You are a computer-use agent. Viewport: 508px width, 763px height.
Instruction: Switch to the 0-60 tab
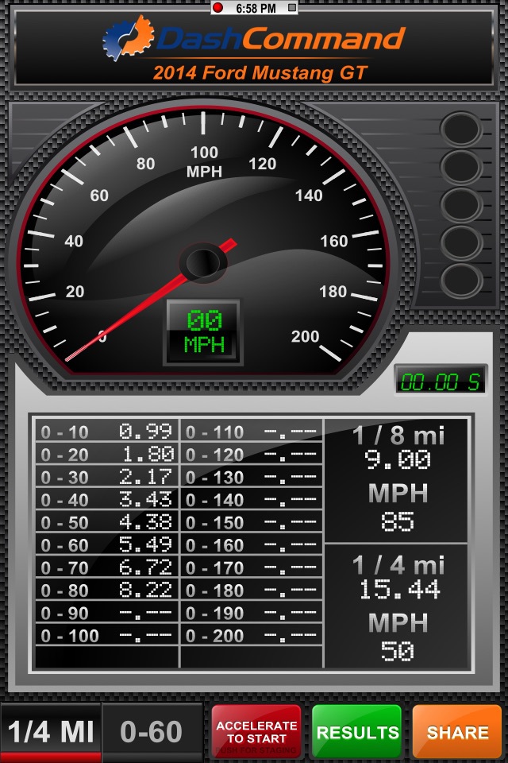coord(151,731)
